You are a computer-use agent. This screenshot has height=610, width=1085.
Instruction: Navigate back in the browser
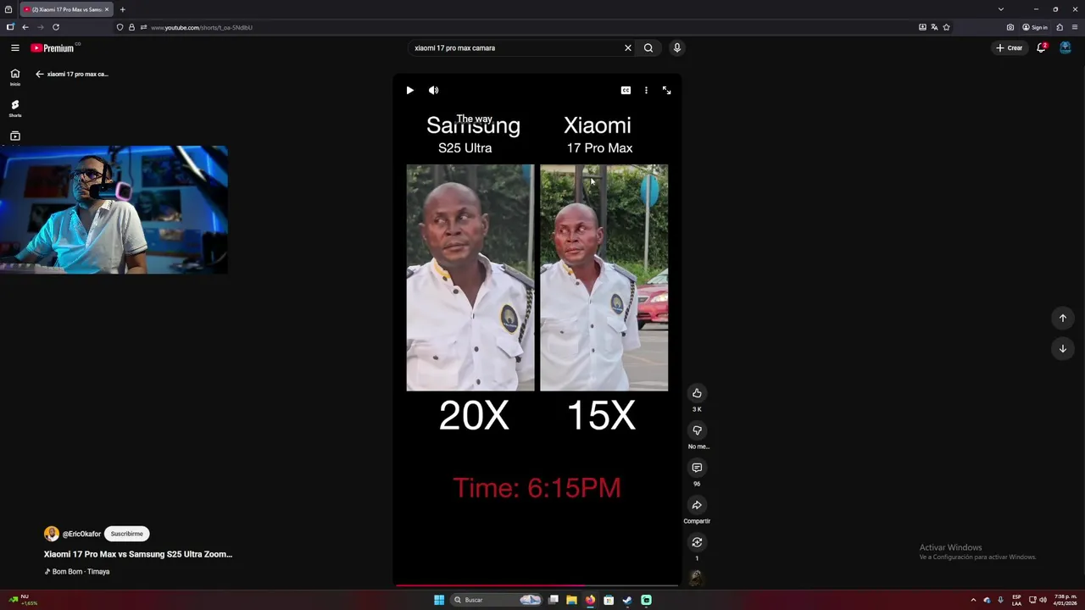click(25, 27)
